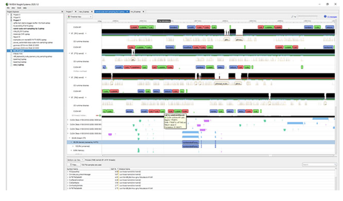343x201 pixels.
Task: Select namd-cuda-osrt-sampling-fp-2.qdrep in Project Explorer
Action: click(x=29, y=29)
